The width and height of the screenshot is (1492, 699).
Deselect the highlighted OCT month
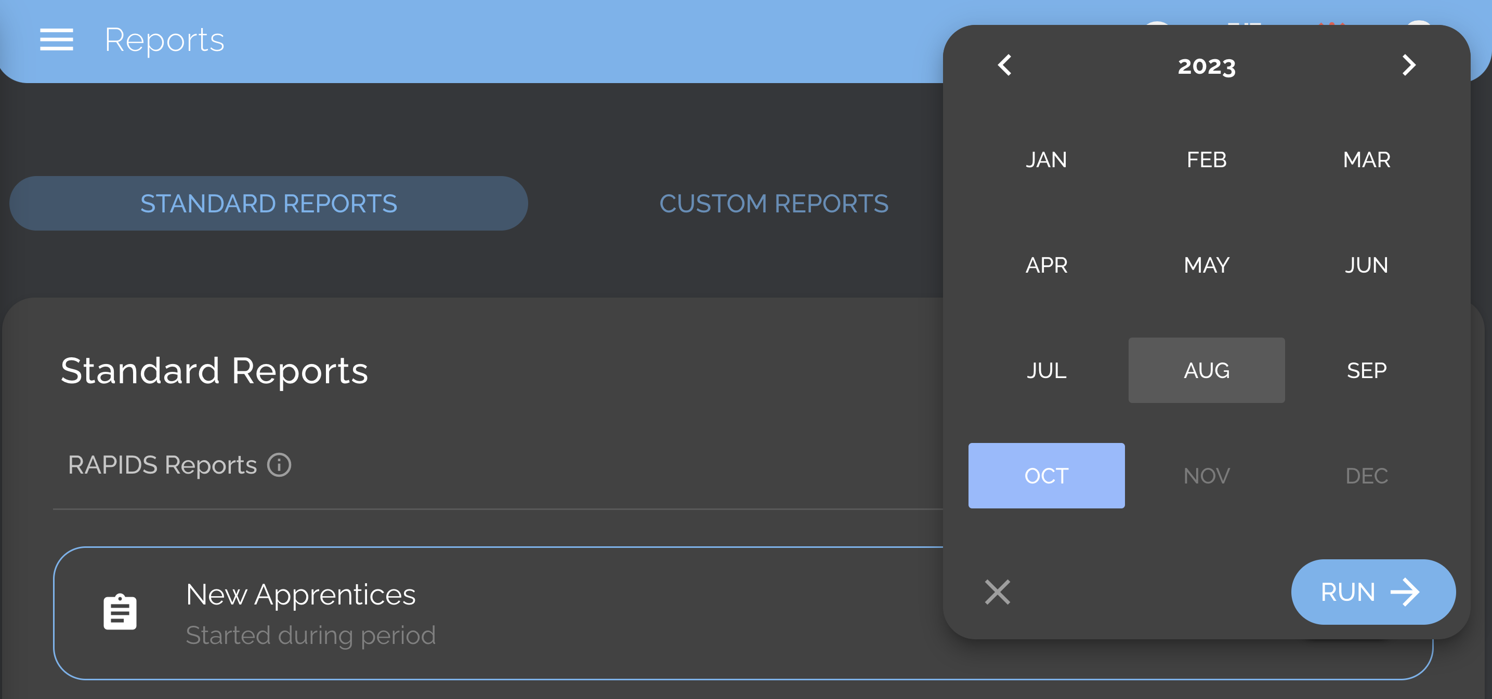click(1046, 476)
